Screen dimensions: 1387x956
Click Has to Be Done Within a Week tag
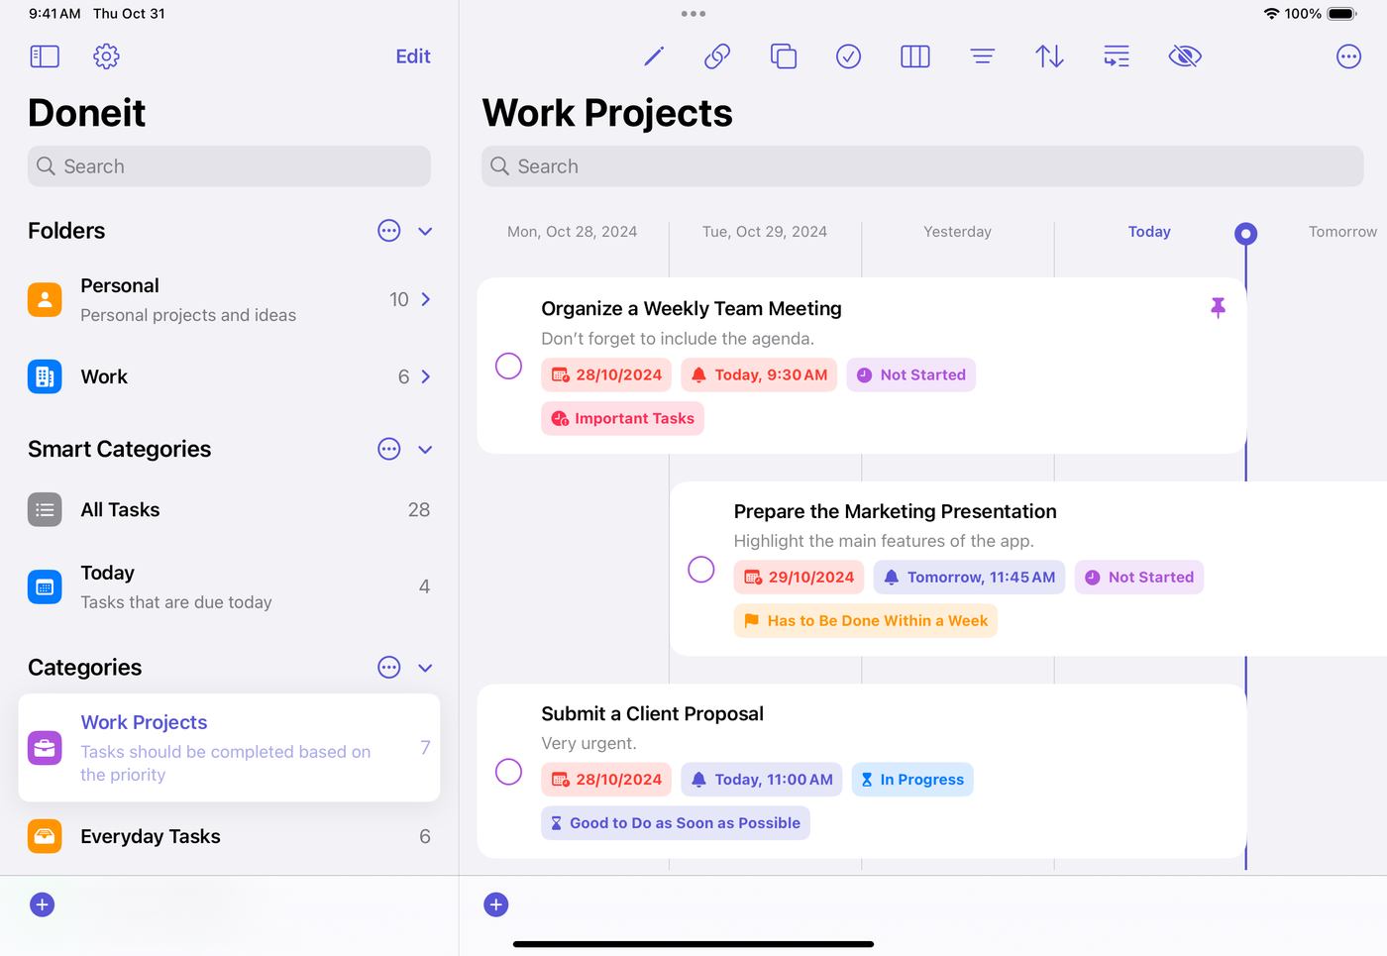click(866, 621)
